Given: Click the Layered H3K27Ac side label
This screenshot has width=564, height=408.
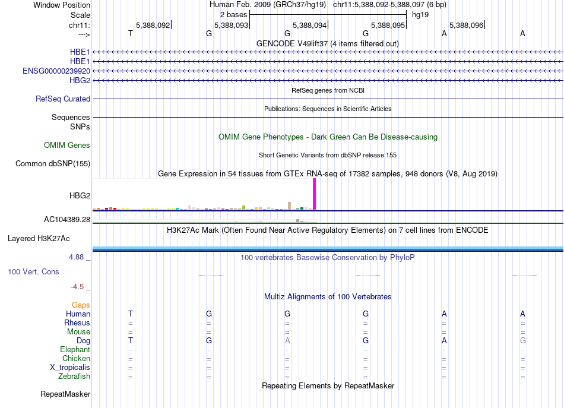Looking at the screenshot, I should pos(39,239).
